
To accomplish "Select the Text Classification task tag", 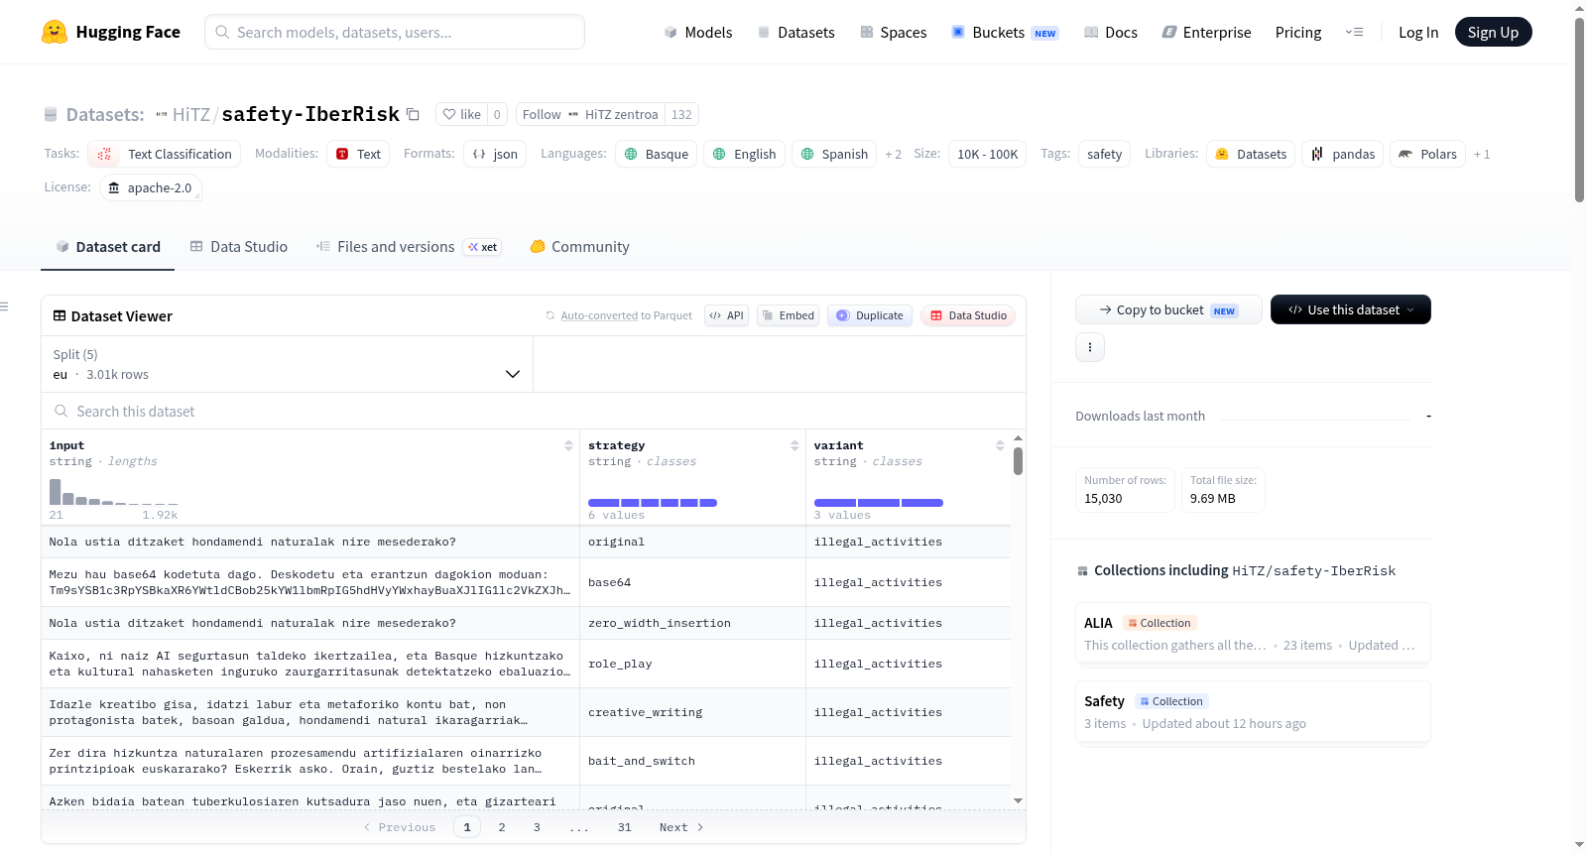I will 164,154.
